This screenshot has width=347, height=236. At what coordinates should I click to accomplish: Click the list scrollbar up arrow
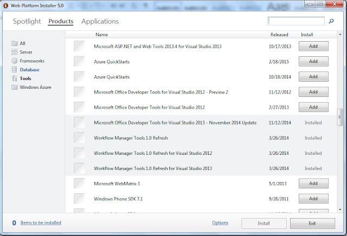(340, 35)
